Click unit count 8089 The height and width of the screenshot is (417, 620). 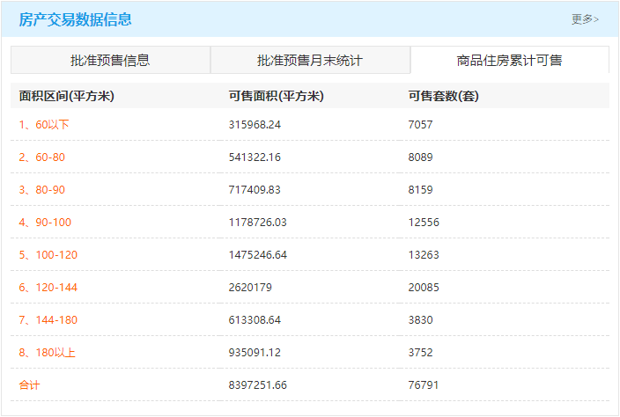(x=420, y=157)
